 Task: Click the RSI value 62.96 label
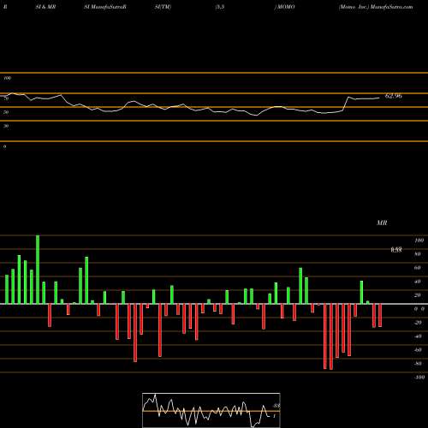tap(394, 96)
